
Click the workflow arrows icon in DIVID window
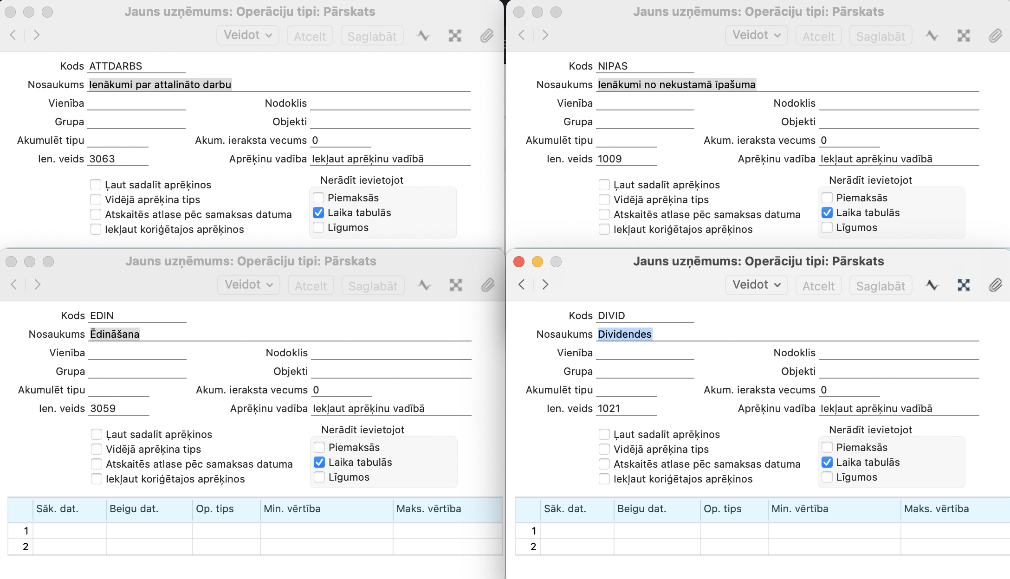tap(964, 285)
